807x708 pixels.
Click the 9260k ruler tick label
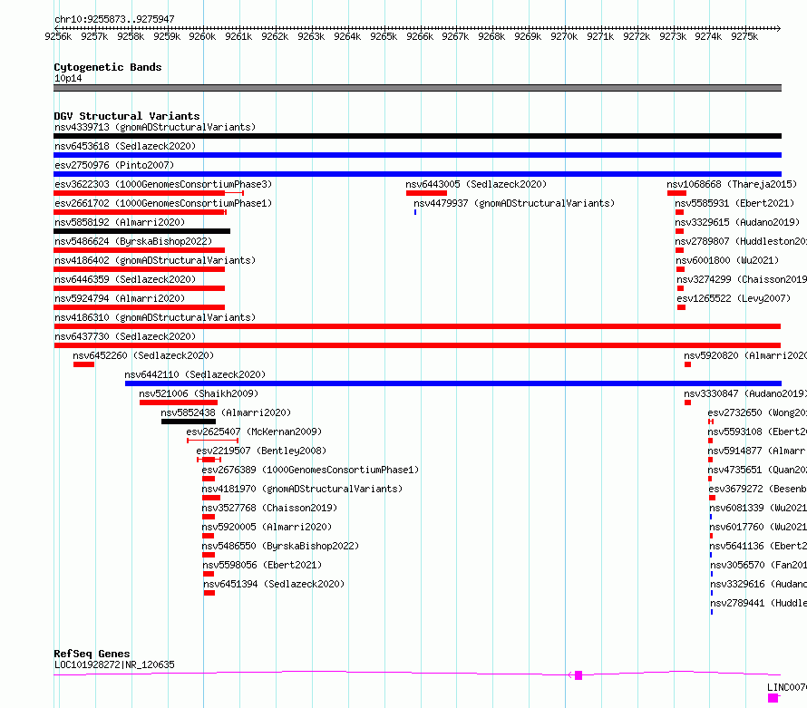(x=202, y=36)
